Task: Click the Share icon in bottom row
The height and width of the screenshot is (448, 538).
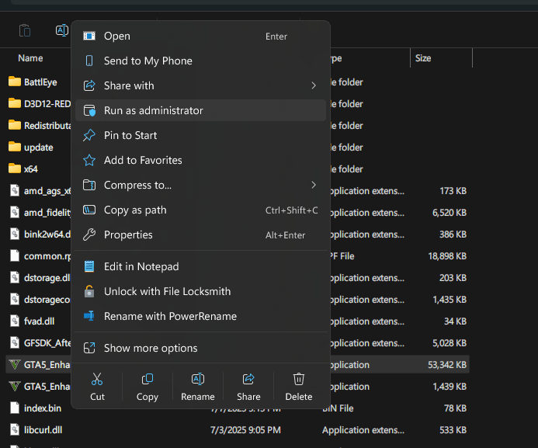Action: tap(248, 385)
